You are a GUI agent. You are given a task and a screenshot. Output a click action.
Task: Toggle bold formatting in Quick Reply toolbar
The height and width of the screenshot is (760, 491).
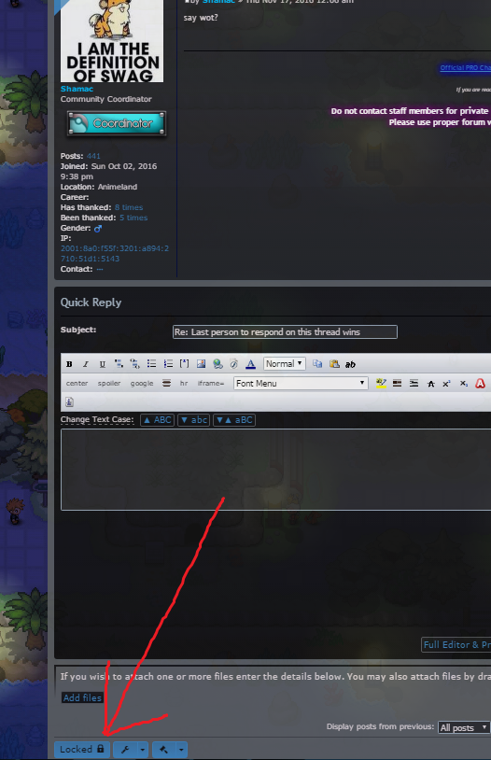click(69, 364)
